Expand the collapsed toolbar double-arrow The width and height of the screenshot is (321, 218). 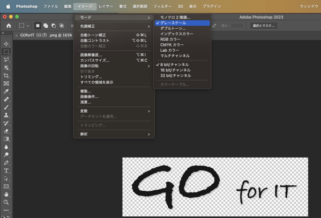tap(3, 33)
